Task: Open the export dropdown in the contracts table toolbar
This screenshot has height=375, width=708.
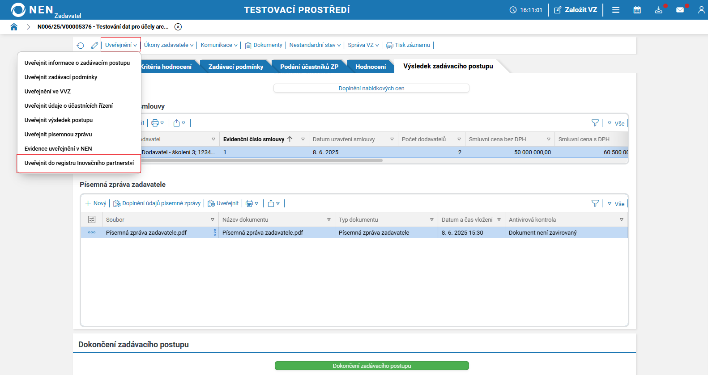Action: 179,123
